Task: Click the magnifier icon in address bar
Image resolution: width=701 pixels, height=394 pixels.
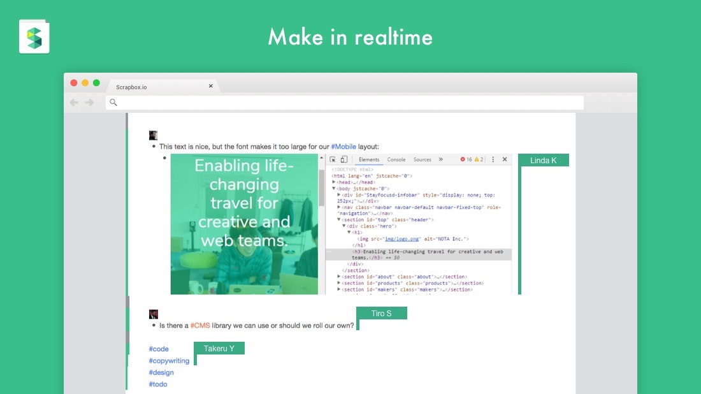Action: pyautogui.click(x=113, y=103)
